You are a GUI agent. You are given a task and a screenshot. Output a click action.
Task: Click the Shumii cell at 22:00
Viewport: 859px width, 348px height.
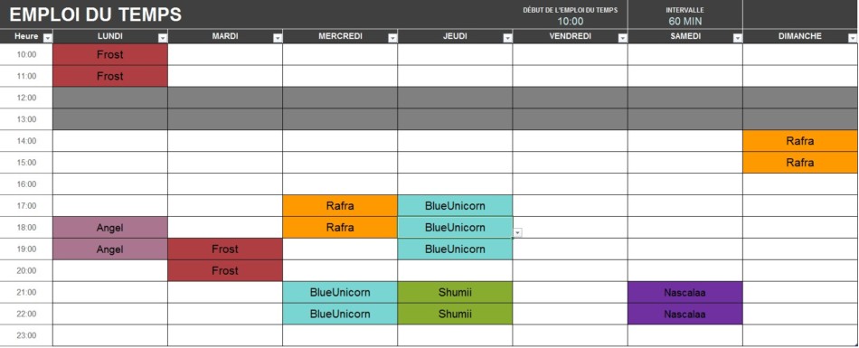tap(455, 314)
